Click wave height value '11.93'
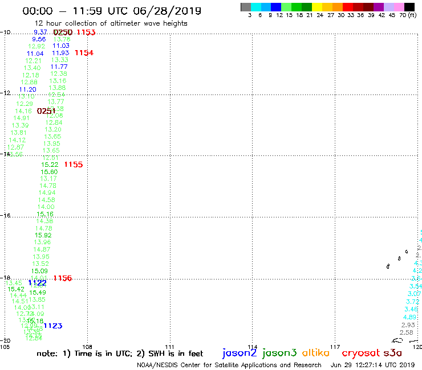 pos(60,53)
